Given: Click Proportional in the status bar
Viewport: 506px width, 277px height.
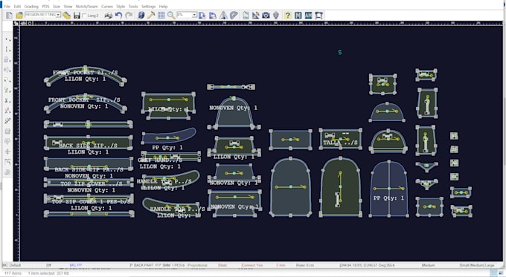Looking at the screenshot, I should pyautogui.click(x=197, y=265).
